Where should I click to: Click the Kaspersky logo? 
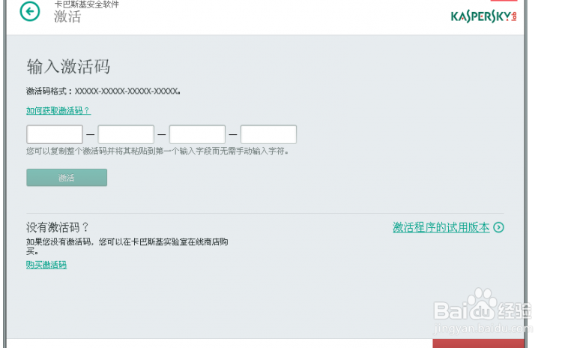pyautogui.click(x=483, y=16)
